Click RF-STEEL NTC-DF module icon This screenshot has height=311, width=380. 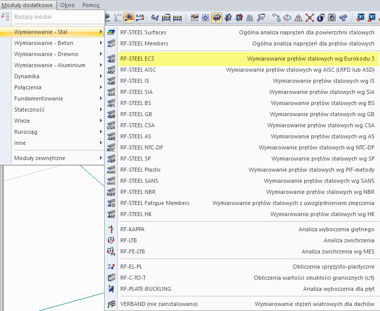coord(111,148)
